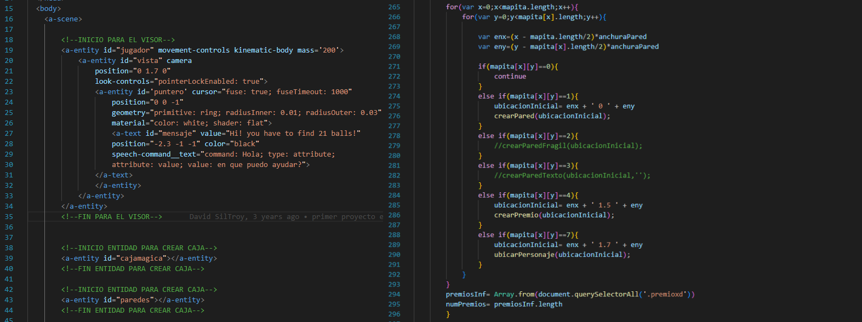Viewport: 862px width, 322px height.
Task: Click line number 296 in right gutter
Action: click(394, 314)
